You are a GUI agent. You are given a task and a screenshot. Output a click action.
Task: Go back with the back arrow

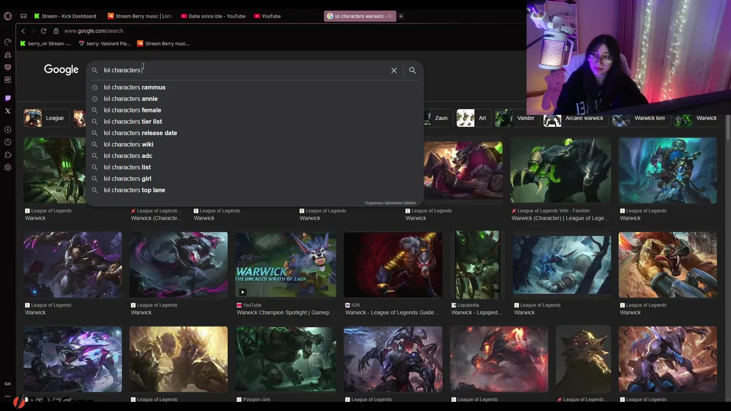(x=23, y=31)
